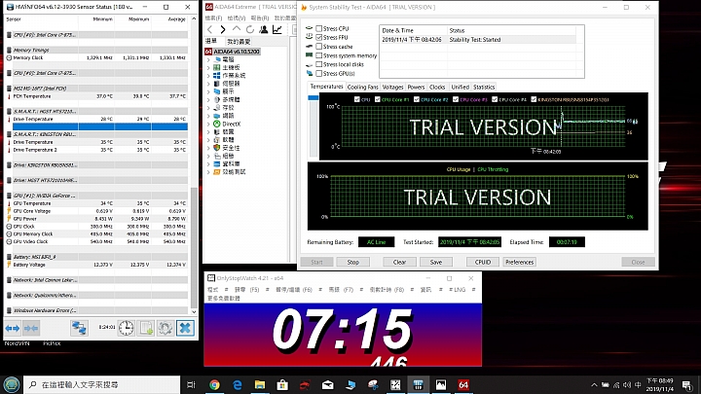
Task: Switch to Unified tab
Action: 460,88
